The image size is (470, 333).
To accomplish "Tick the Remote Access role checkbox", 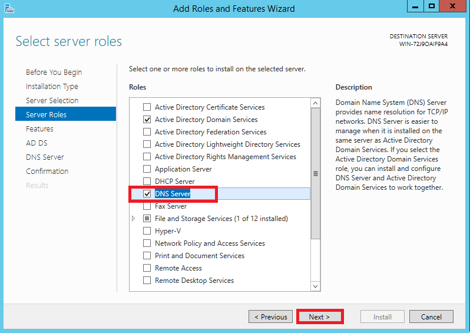I will point(147,268).
